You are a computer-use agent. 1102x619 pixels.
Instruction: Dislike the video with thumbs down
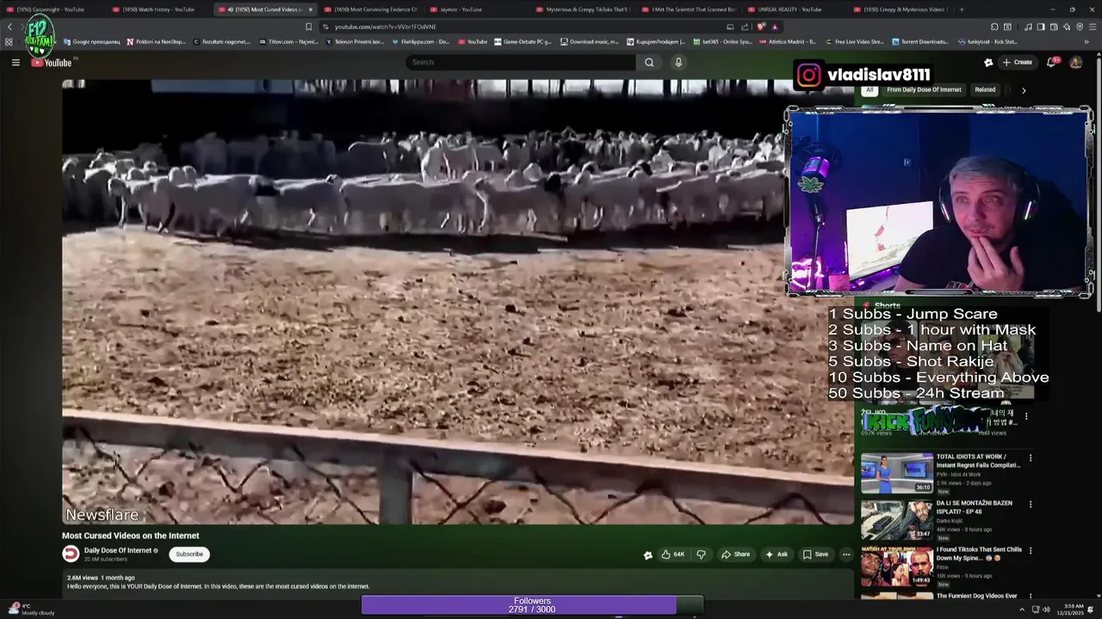coord(701,555)
